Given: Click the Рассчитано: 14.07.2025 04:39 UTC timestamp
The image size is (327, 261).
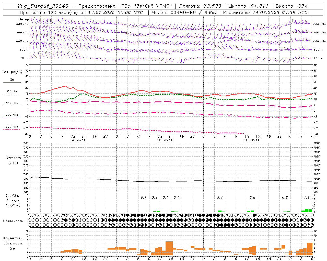Looking at the screenshot, I should [265, 12].
